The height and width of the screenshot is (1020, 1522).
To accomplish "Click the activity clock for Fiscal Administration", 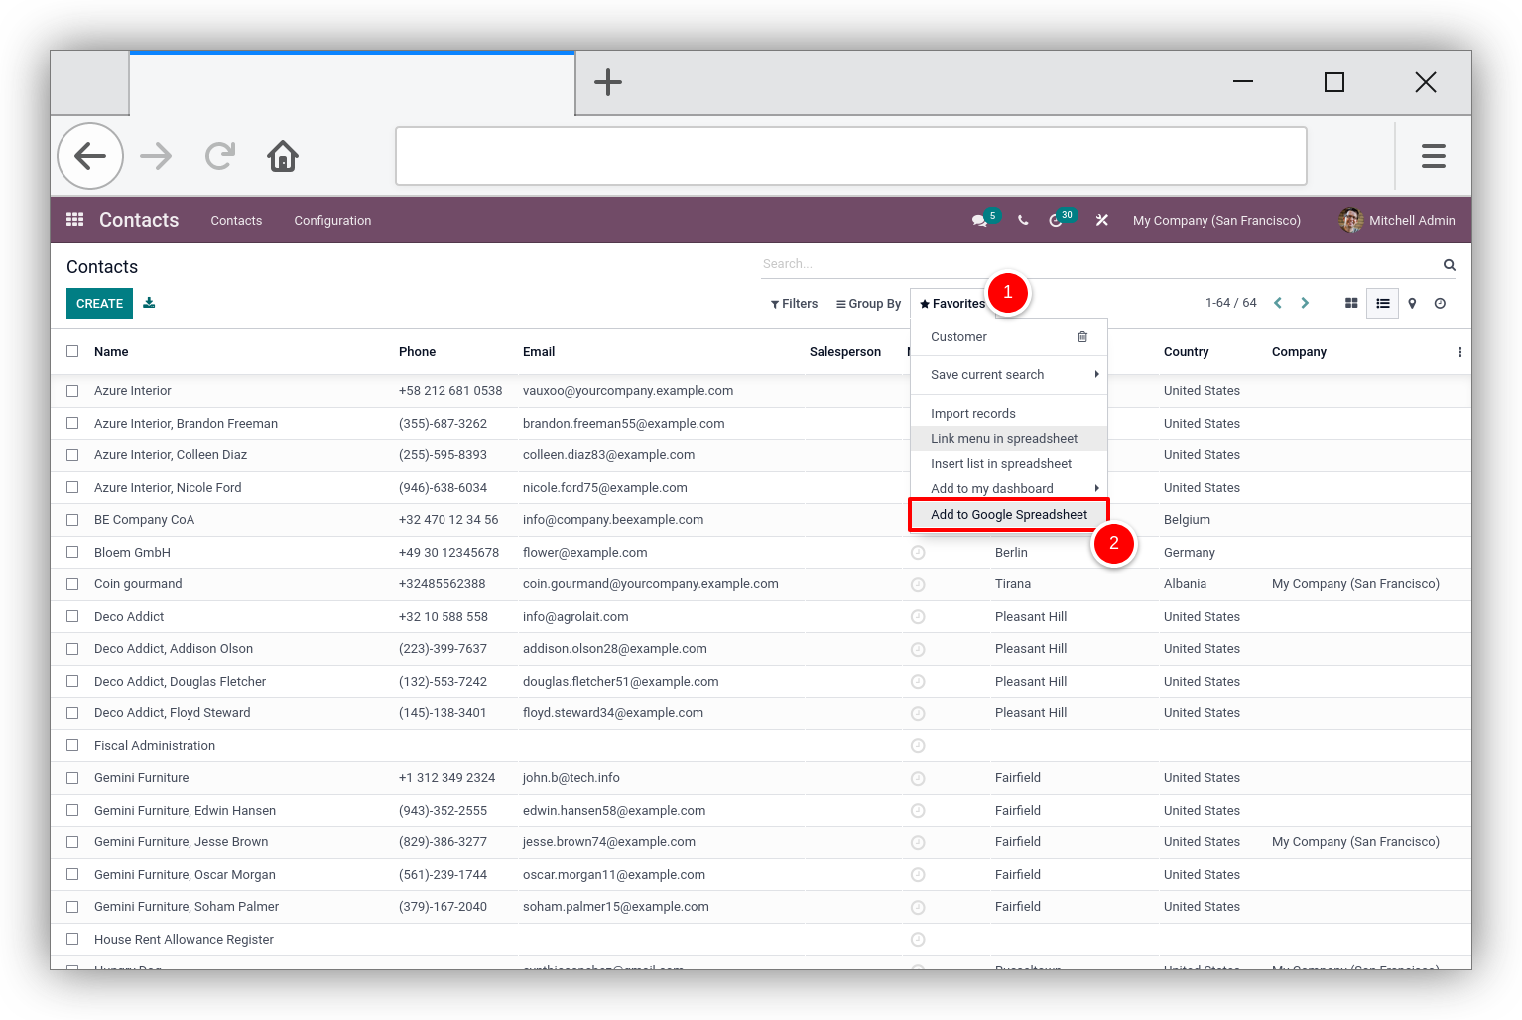I will 918,746.
